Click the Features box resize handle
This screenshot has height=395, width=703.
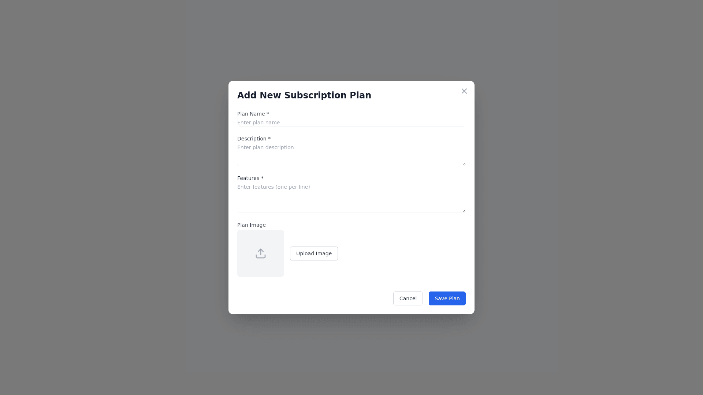(x=464, y=211)
